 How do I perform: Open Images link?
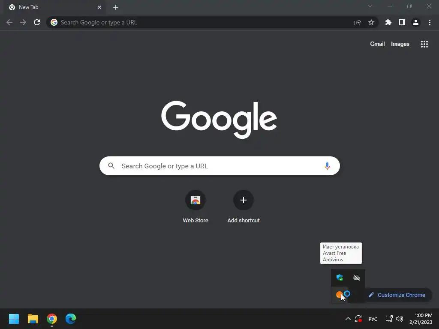400,44
